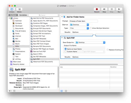
Task: Switch to the Variables tab
Action: click(23, 15)
